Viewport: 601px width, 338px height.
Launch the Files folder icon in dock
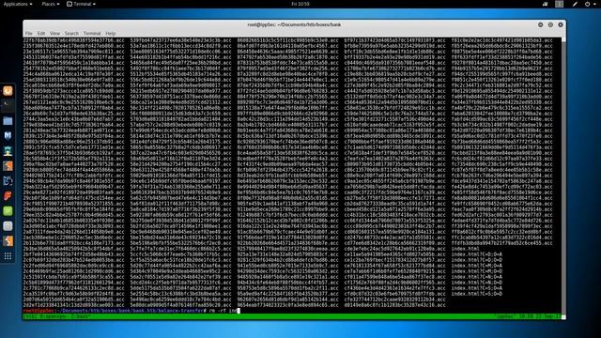pyautogui.click(x=8, y=121)
